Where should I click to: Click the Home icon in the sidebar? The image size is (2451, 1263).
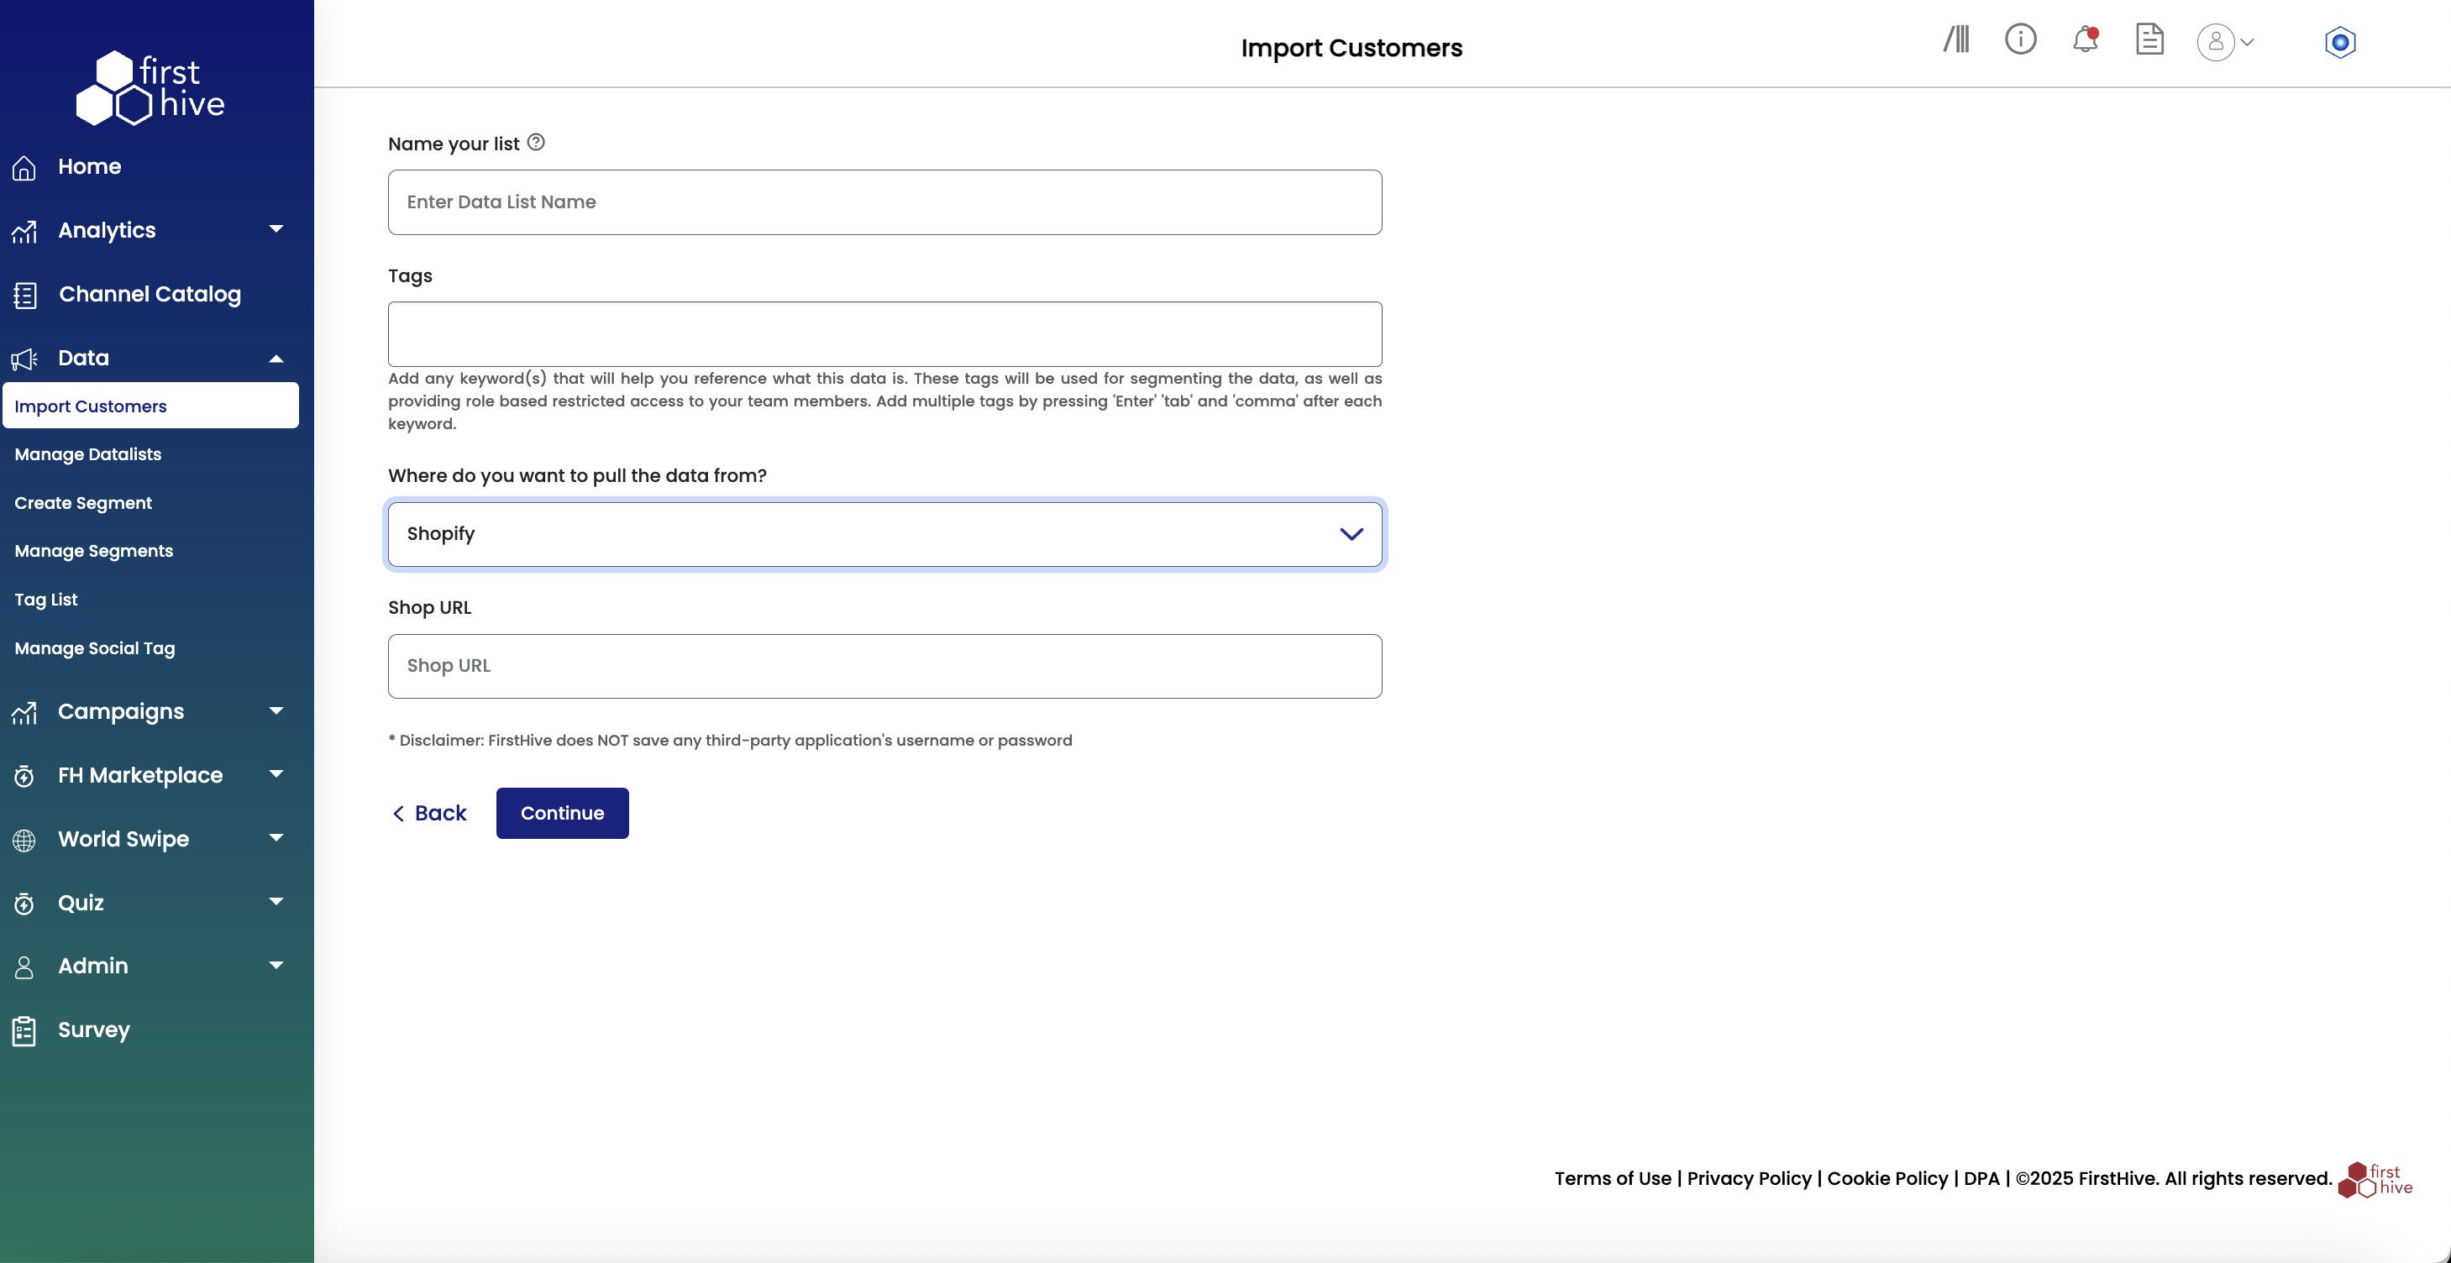click(x=24, y=167)
